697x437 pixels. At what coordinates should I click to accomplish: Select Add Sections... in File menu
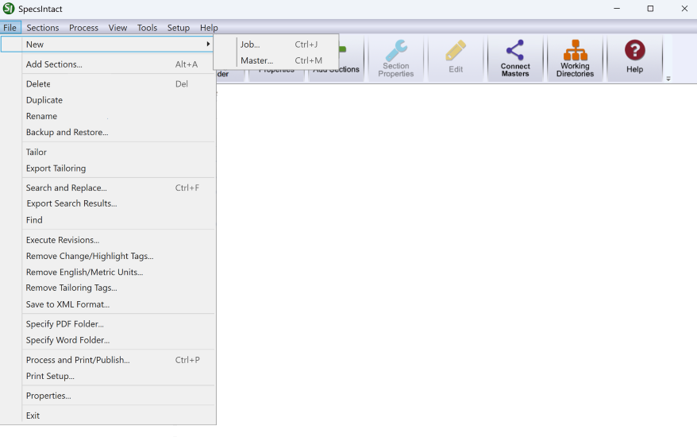108,64
